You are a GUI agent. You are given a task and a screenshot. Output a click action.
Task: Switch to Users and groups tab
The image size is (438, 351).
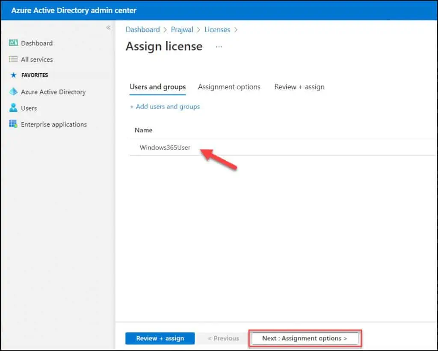(x=157, y=87)
